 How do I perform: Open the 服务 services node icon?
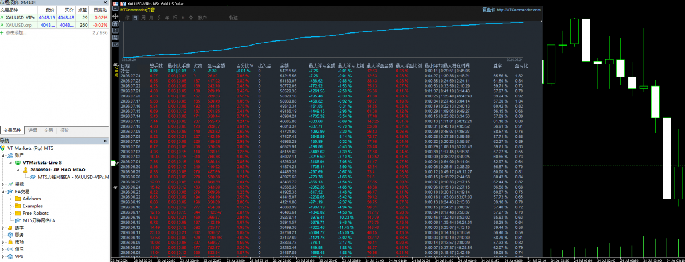coord(10,234)
